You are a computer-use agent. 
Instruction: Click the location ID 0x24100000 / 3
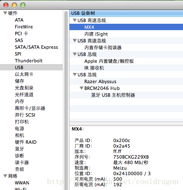tap(132, 173)
